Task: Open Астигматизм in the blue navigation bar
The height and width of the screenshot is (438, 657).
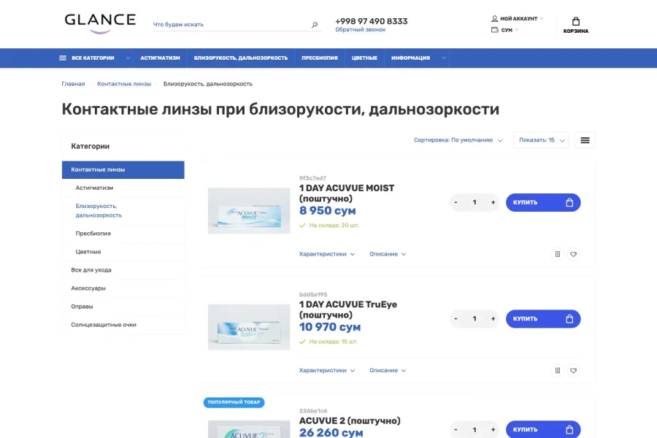Action: [160, 58]
